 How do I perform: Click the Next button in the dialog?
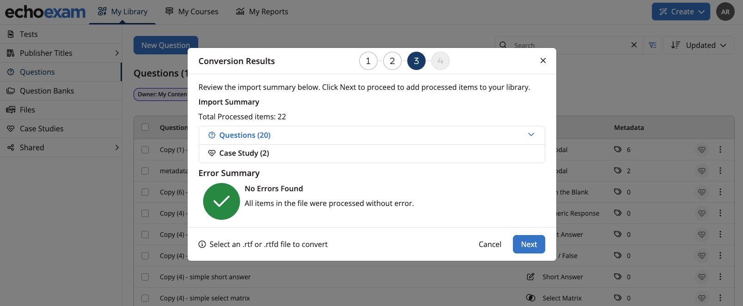529,244
